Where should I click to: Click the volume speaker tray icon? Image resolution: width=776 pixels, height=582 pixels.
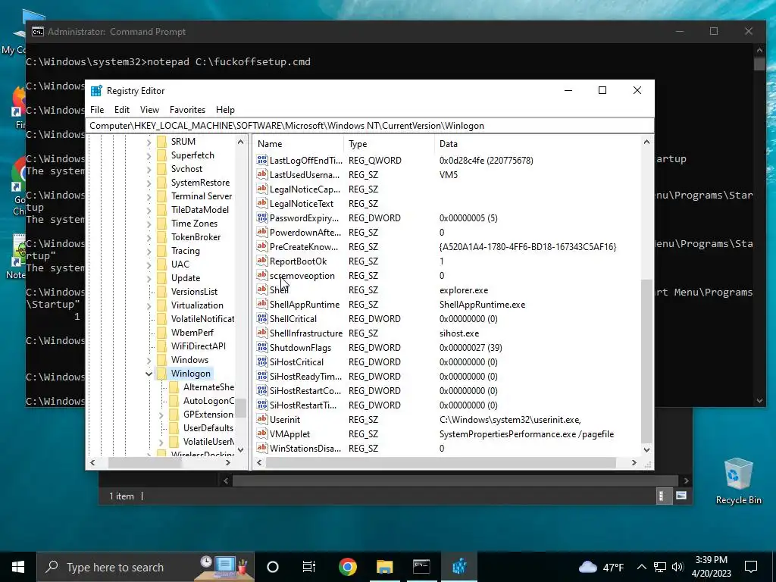677,567
